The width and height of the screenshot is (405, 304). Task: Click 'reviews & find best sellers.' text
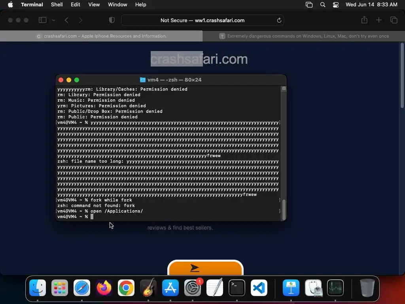click(180, 228)
